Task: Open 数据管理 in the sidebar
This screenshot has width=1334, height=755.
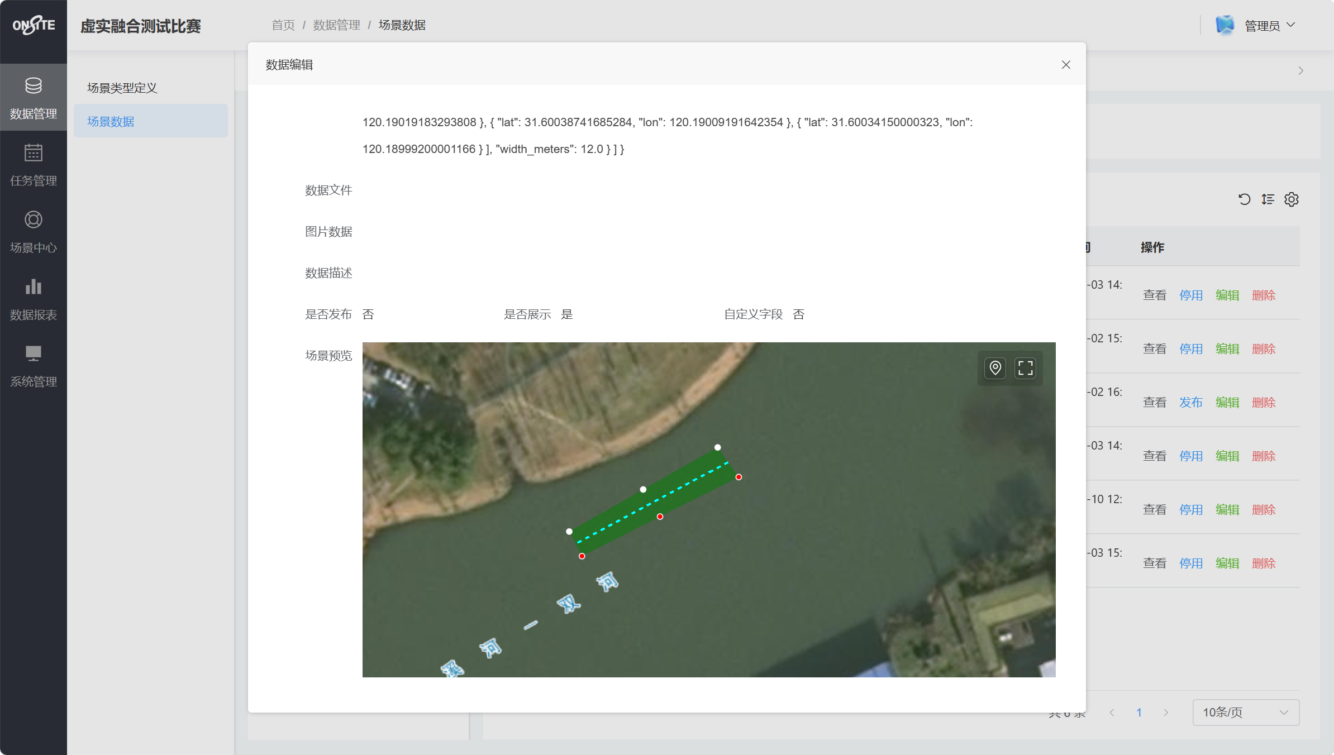Action: coord(34,98)
